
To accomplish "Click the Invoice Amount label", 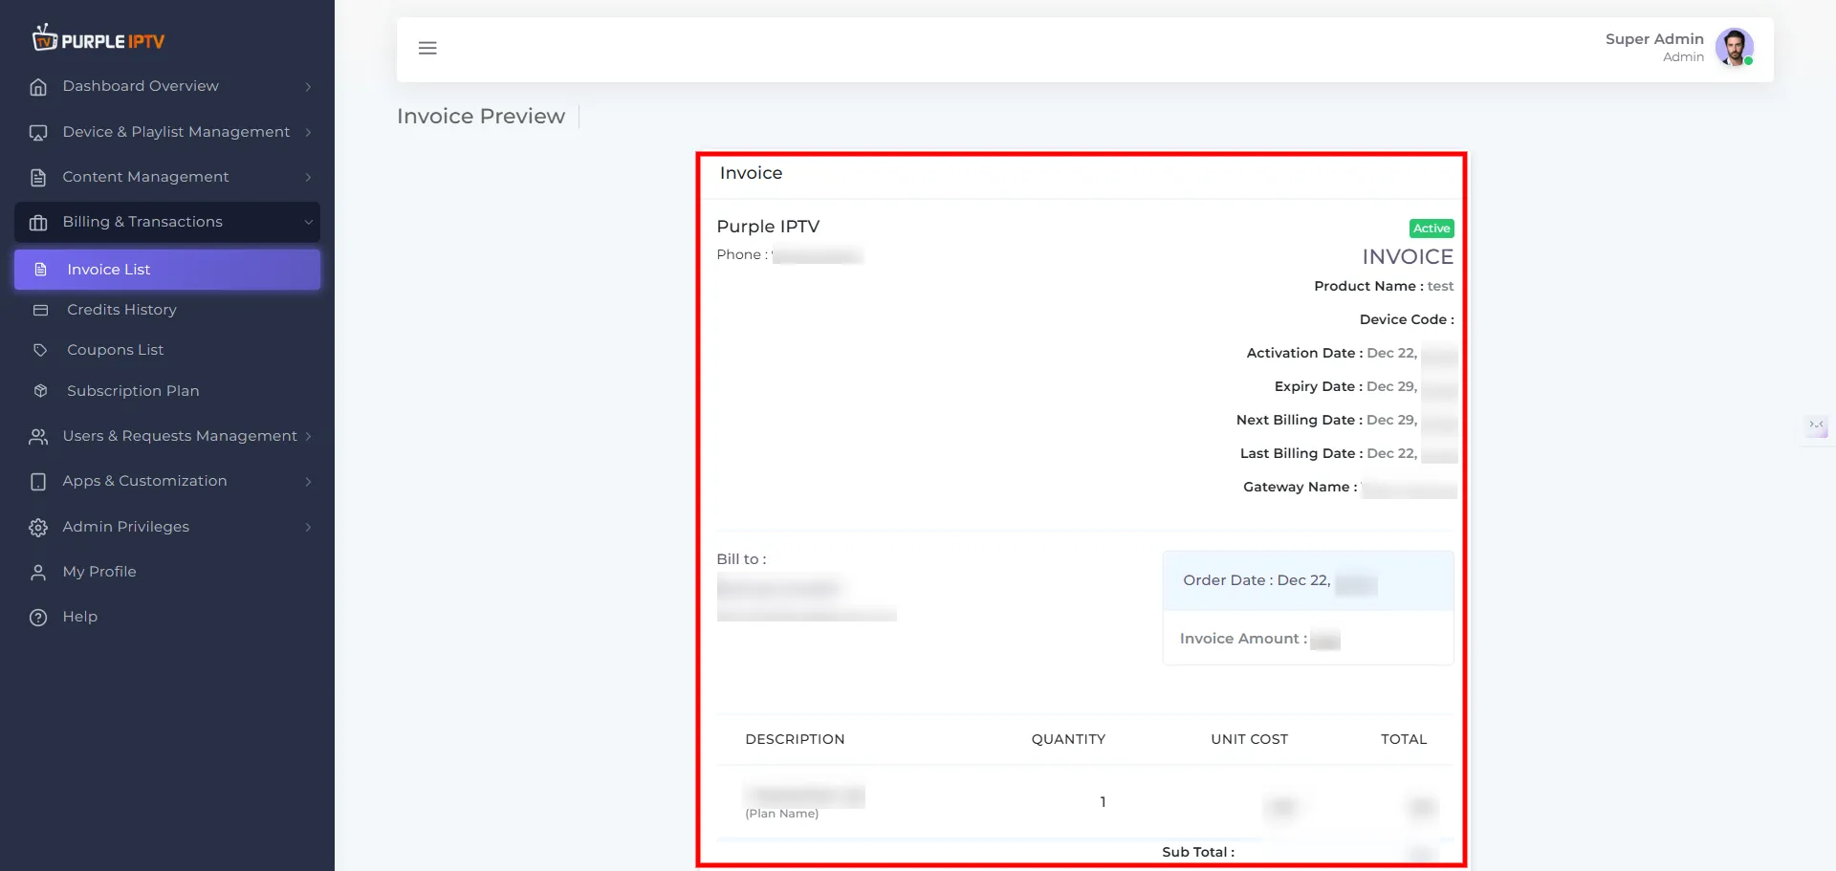I will pyautogui.click(x=1243, y=639).
